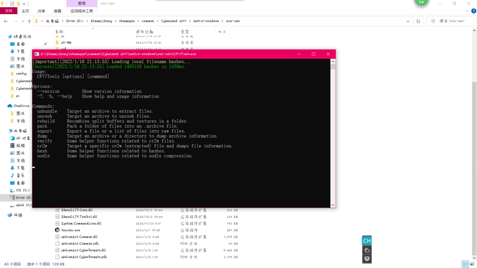
Task: Open the 共享 ribbon tab
Action: click(x=41, y=11)
